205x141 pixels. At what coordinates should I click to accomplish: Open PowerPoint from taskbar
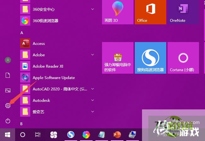(117, 135)
